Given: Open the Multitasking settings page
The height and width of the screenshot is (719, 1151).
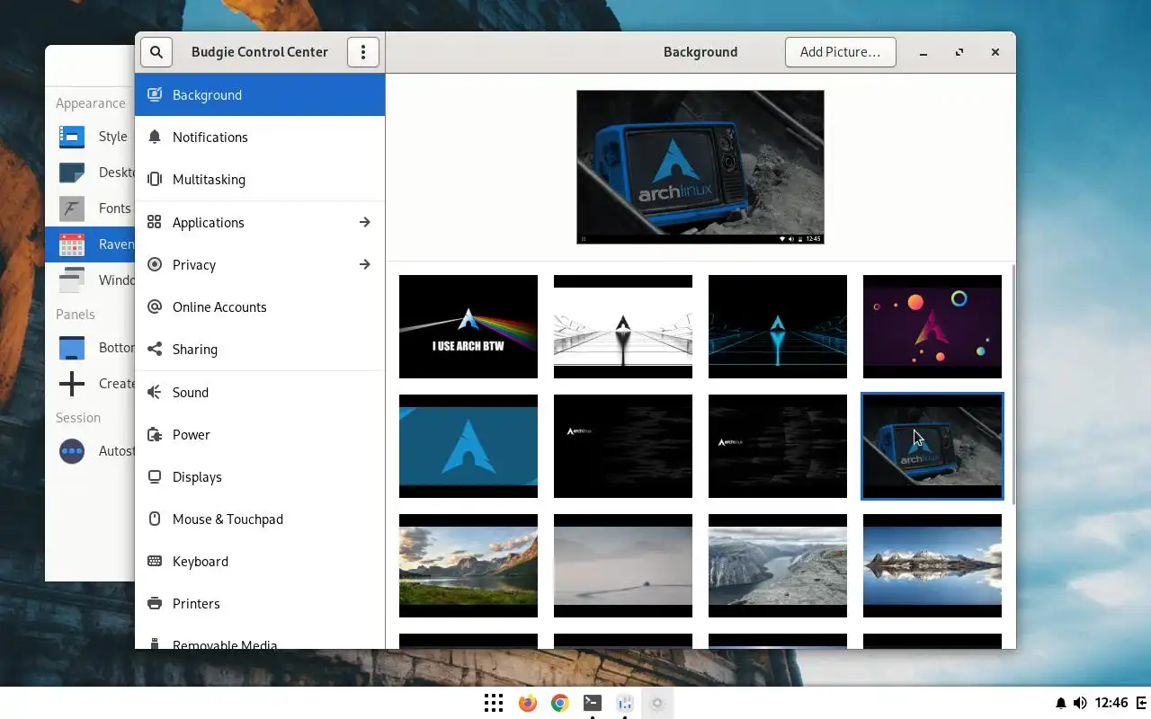Looking at the screenshot, I should coord(260,179).
